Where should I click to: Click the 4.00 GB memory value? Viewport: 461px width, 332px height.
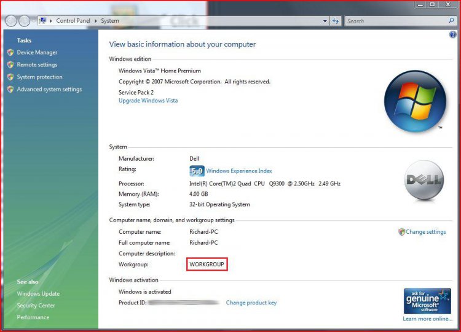click(x=199, y=194)
